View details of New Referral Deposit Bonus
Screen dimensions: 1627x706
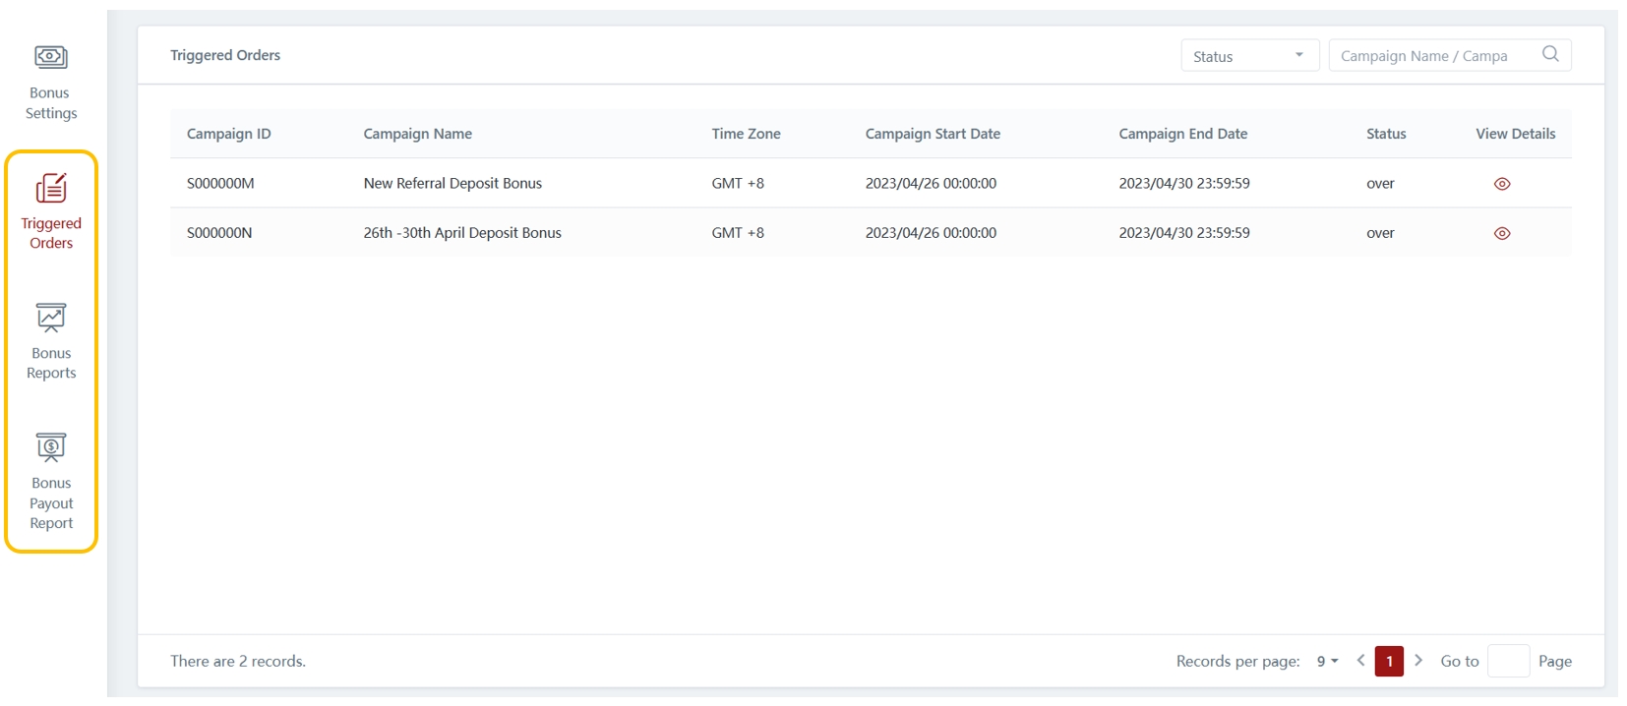pos(1501,184)
